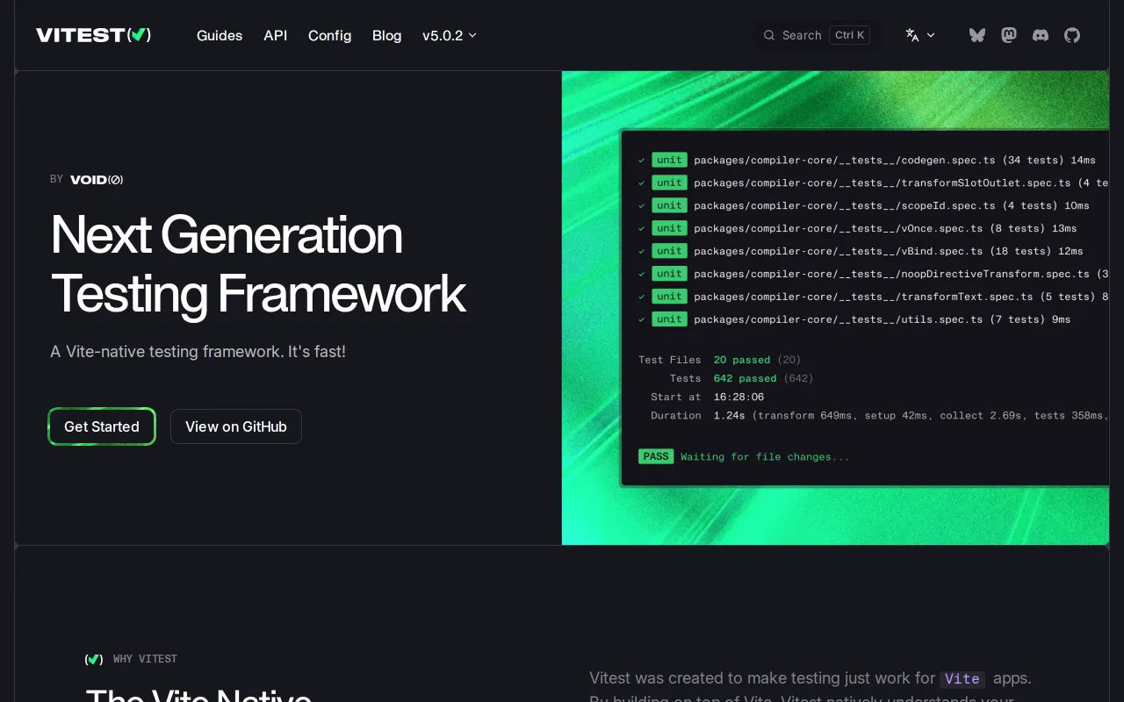The image size is (1124, 702).
Task: Click the utils.spec.ts terminal line
Action: (x=854, y=319)
